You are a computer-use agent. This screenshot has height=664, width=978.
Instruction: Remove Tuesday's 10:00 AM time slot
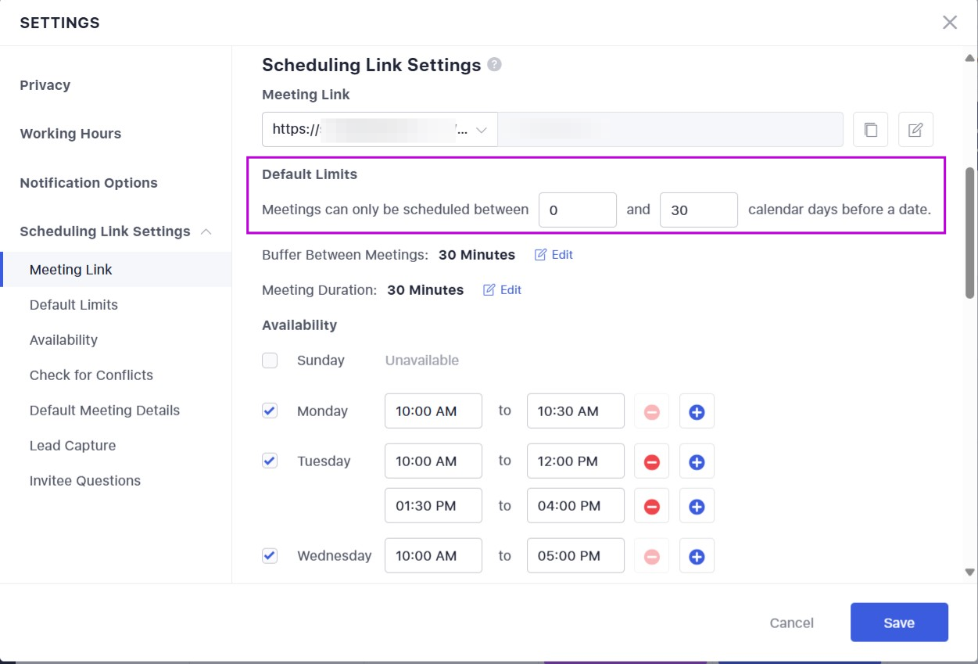click(x=651, y=462)
